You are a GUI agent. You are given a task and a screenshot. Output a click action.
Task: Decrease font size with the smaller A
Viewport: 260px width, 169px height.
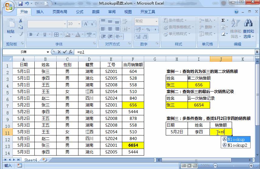[92, 24]
